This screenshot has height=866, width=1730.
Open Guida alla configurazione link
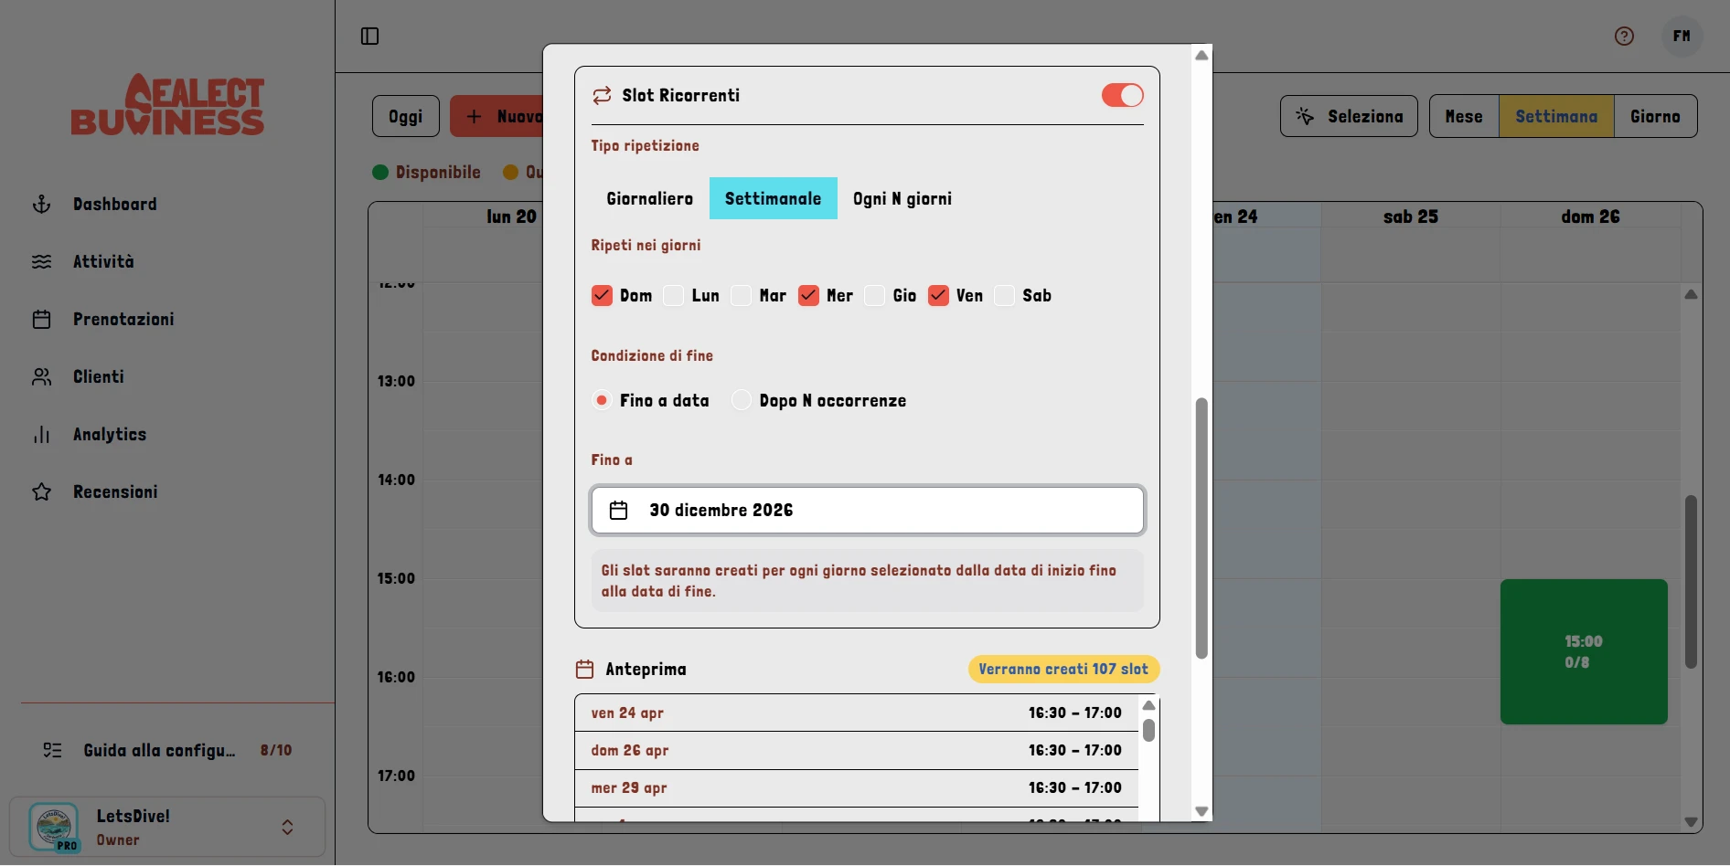tap(168, 750)
